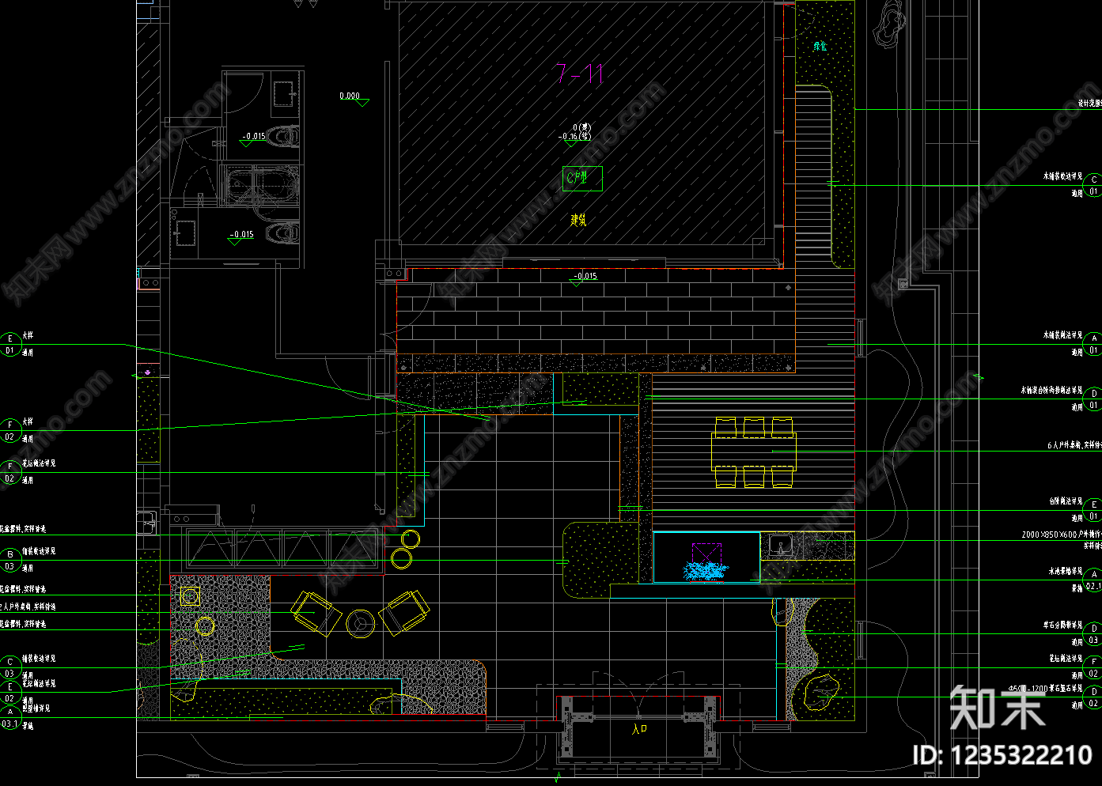Click the B/03 detail callout bubble
Image resolution: width=1102 pixels, height=786 pixels.
(x=10, y=560)
